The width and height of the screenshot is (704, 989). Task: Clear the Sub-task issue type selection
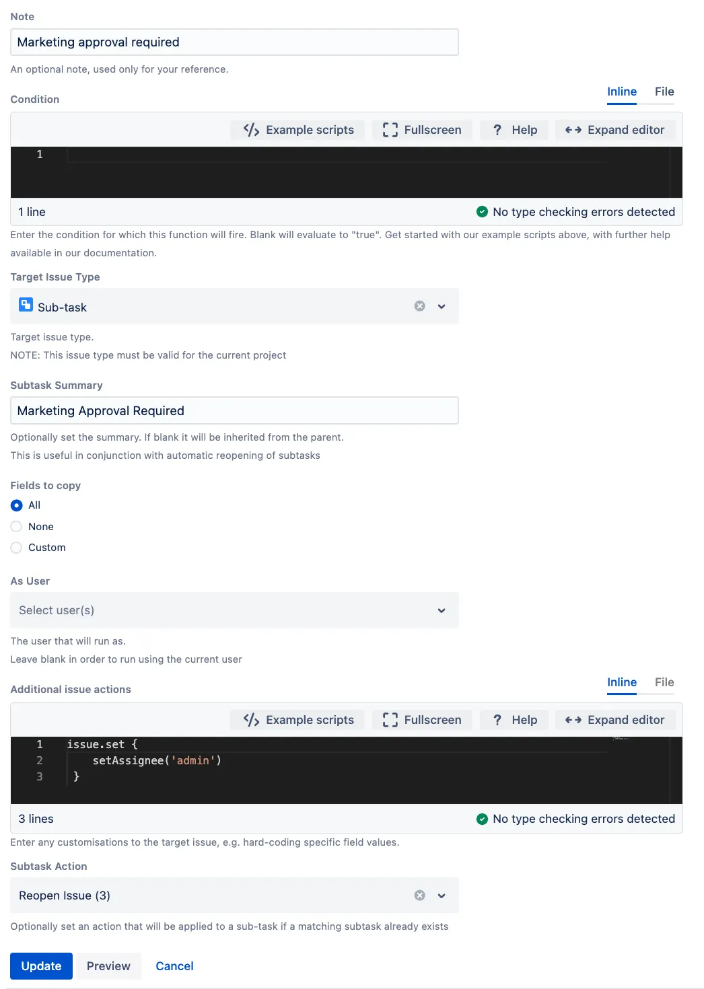pyautogui.click(x=420, y=306)
